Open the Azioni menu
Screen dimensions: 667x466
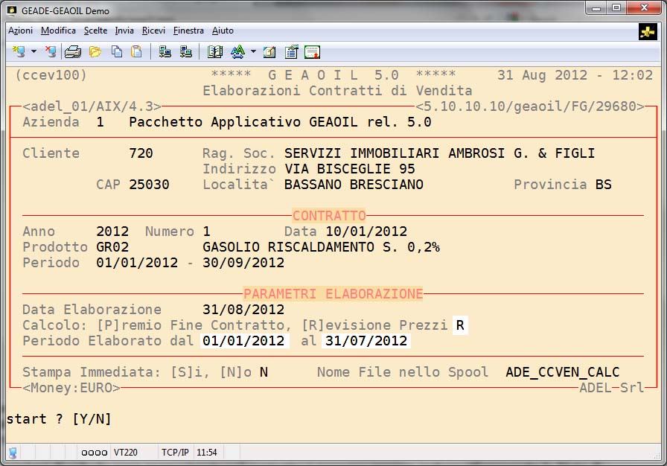20,31
